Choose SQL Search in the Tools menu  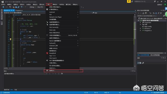63,58
